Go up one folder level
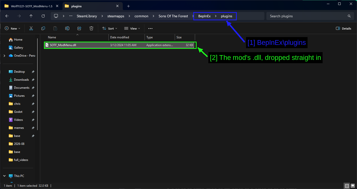 [31, 16]
